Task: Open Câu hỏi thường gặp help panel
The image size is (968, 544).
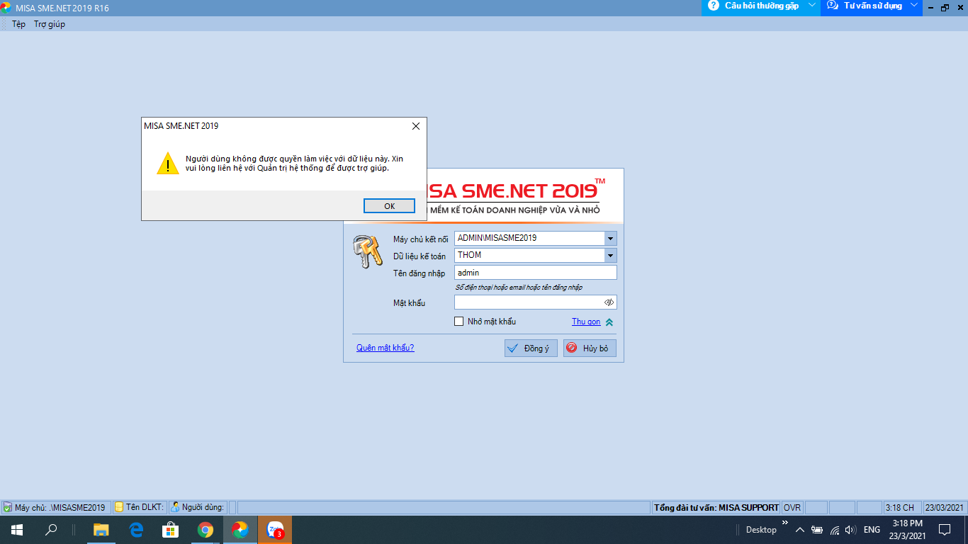Action: 761,6
